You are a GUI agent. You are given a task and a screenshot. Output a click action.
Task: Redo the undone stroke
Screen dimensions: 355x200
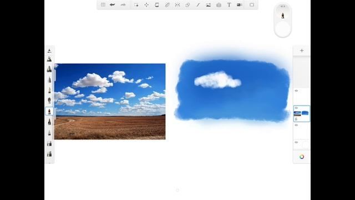[123, 5]
